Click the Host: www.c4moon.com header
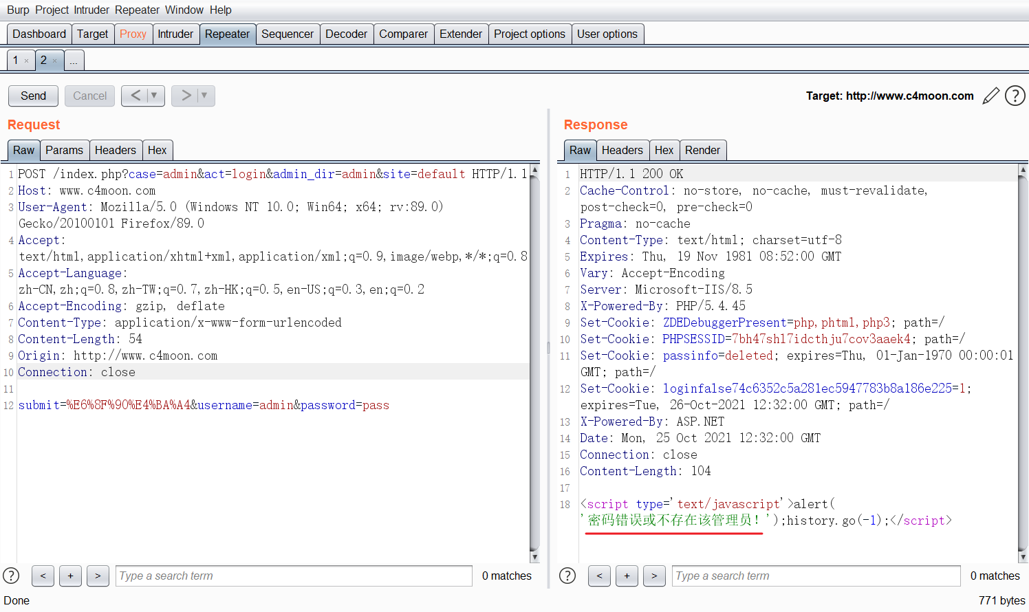The height and width of the screenshot is (612, 1029). click(x=87, y=190)
